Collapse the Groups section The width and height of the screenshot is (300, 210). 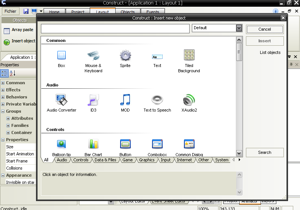(x=3, y=112)
